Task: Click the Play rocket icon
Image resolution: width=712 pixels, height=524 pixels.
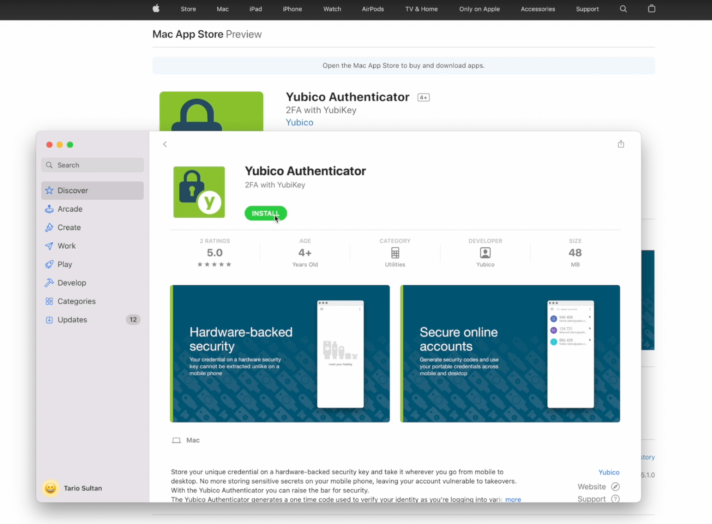Action: [49, 264]
